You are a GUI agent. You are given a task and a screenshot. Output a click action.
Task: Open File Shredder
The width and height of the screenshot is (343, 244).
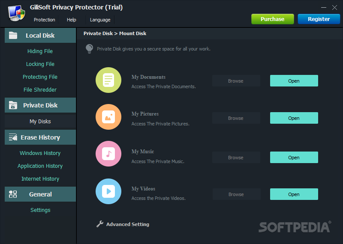pyautogui.click(x=40, y=89)
